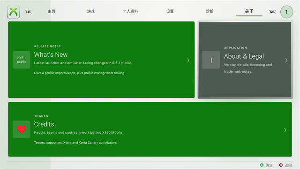This screenshot has height=169, width=300.
Task: Switch to the 游戏 tab
Action: [91, 11]
